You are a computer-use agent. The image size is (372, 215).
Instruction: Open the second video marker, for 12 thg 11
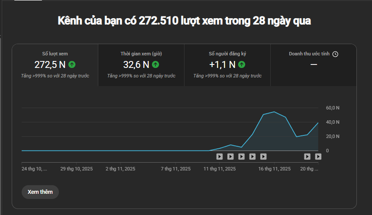tap(230, 157)
